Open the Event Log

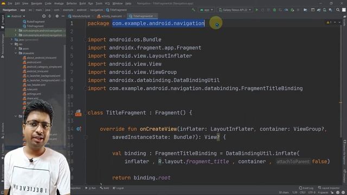pyautogui.click(x=306, y=188)
